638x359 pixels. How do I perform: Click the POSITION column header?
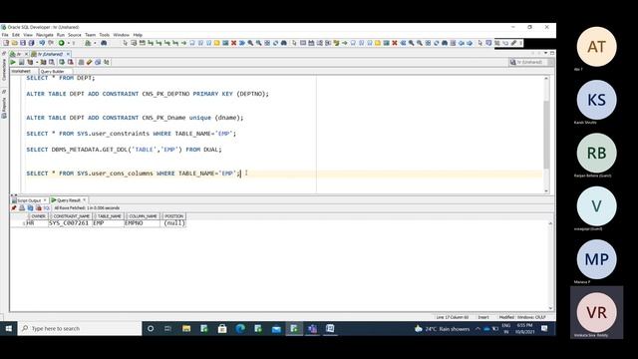(173, 216)
